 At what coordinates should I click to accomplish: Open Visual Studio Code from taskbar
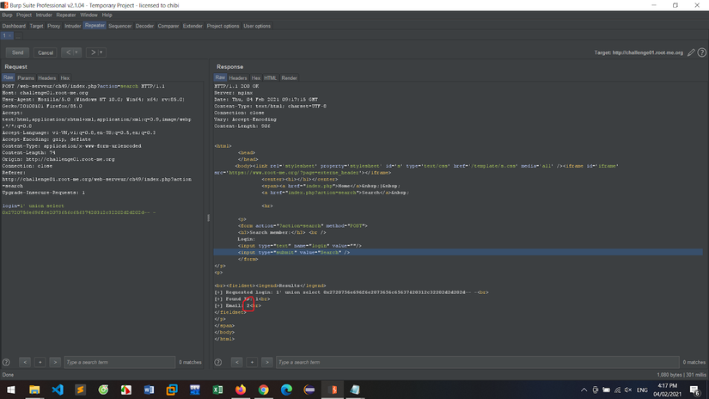[58, 390]
